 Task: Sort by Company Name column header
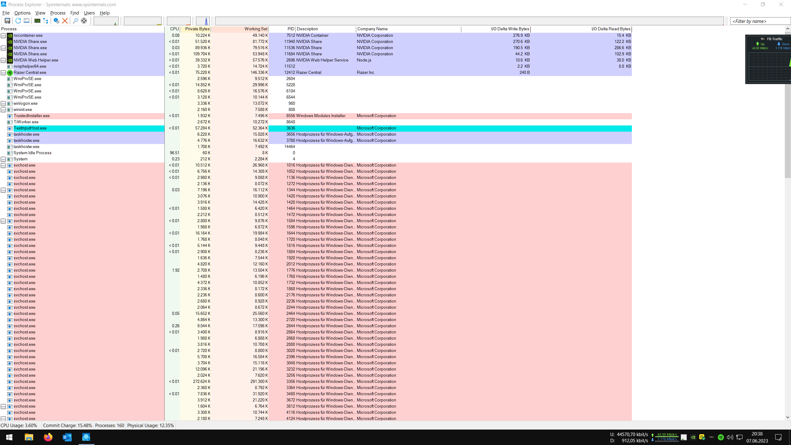[x=372, y=29]
